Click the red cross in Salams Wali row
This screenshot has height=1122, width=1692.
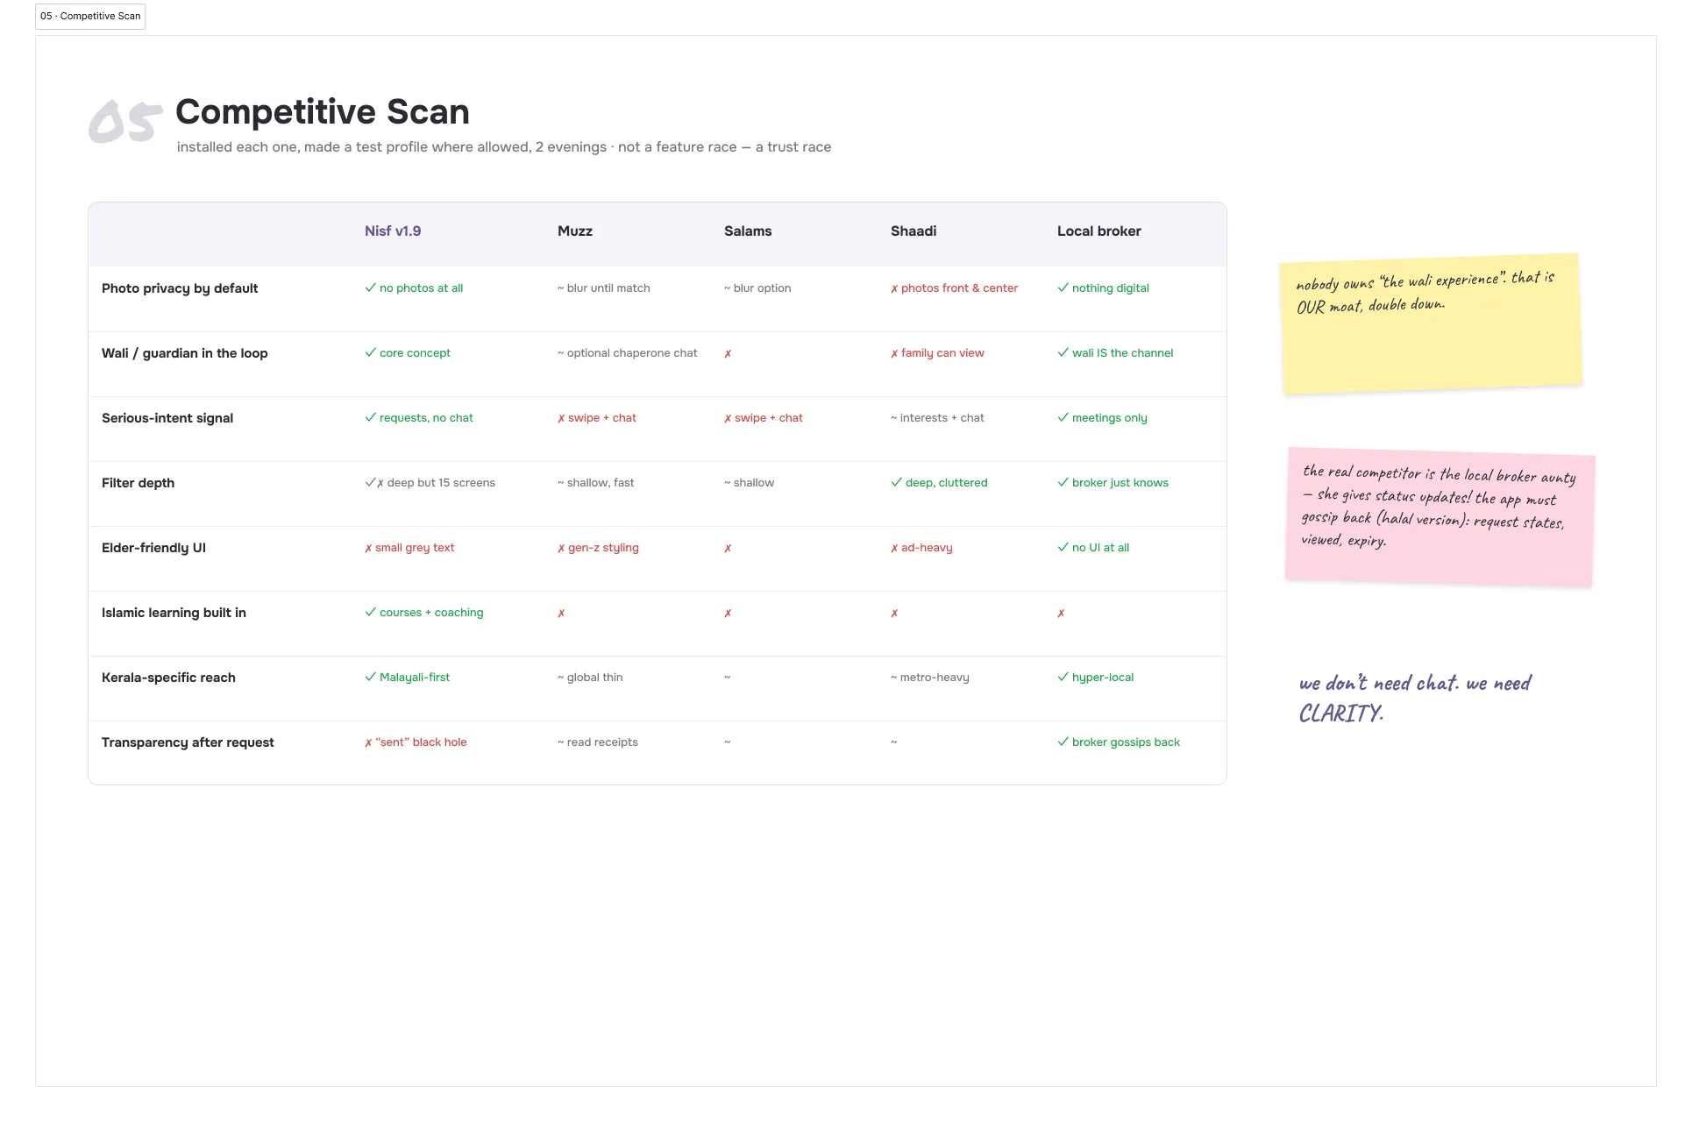pos(728,354)
